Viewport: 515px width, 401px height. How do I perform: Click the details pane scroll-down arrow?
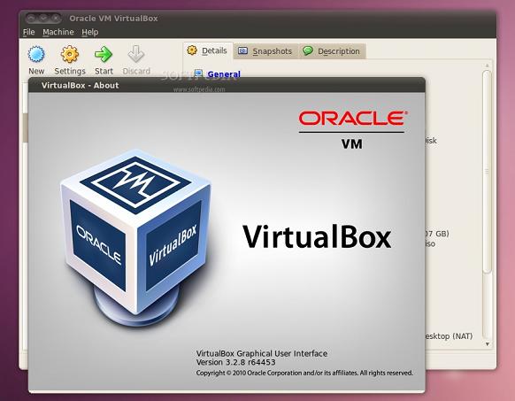pos(488,344)
